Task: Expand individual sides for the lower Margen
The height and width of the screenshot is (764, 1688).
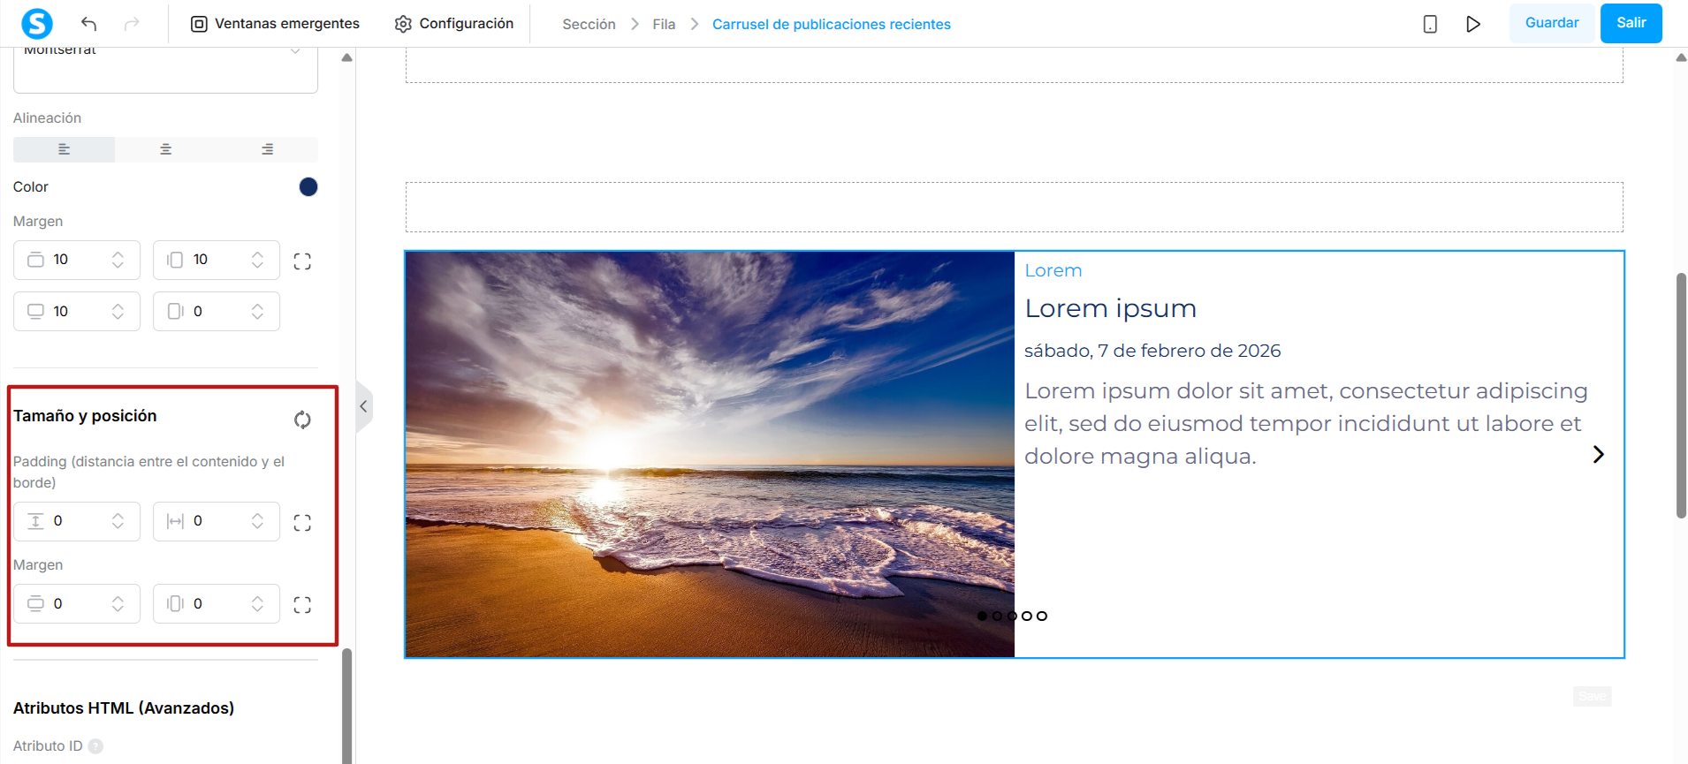Action: (302, 605)
